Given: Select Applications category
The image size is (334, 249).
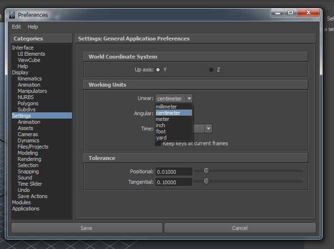Looking at the screenshot, I should coord(42,209).
